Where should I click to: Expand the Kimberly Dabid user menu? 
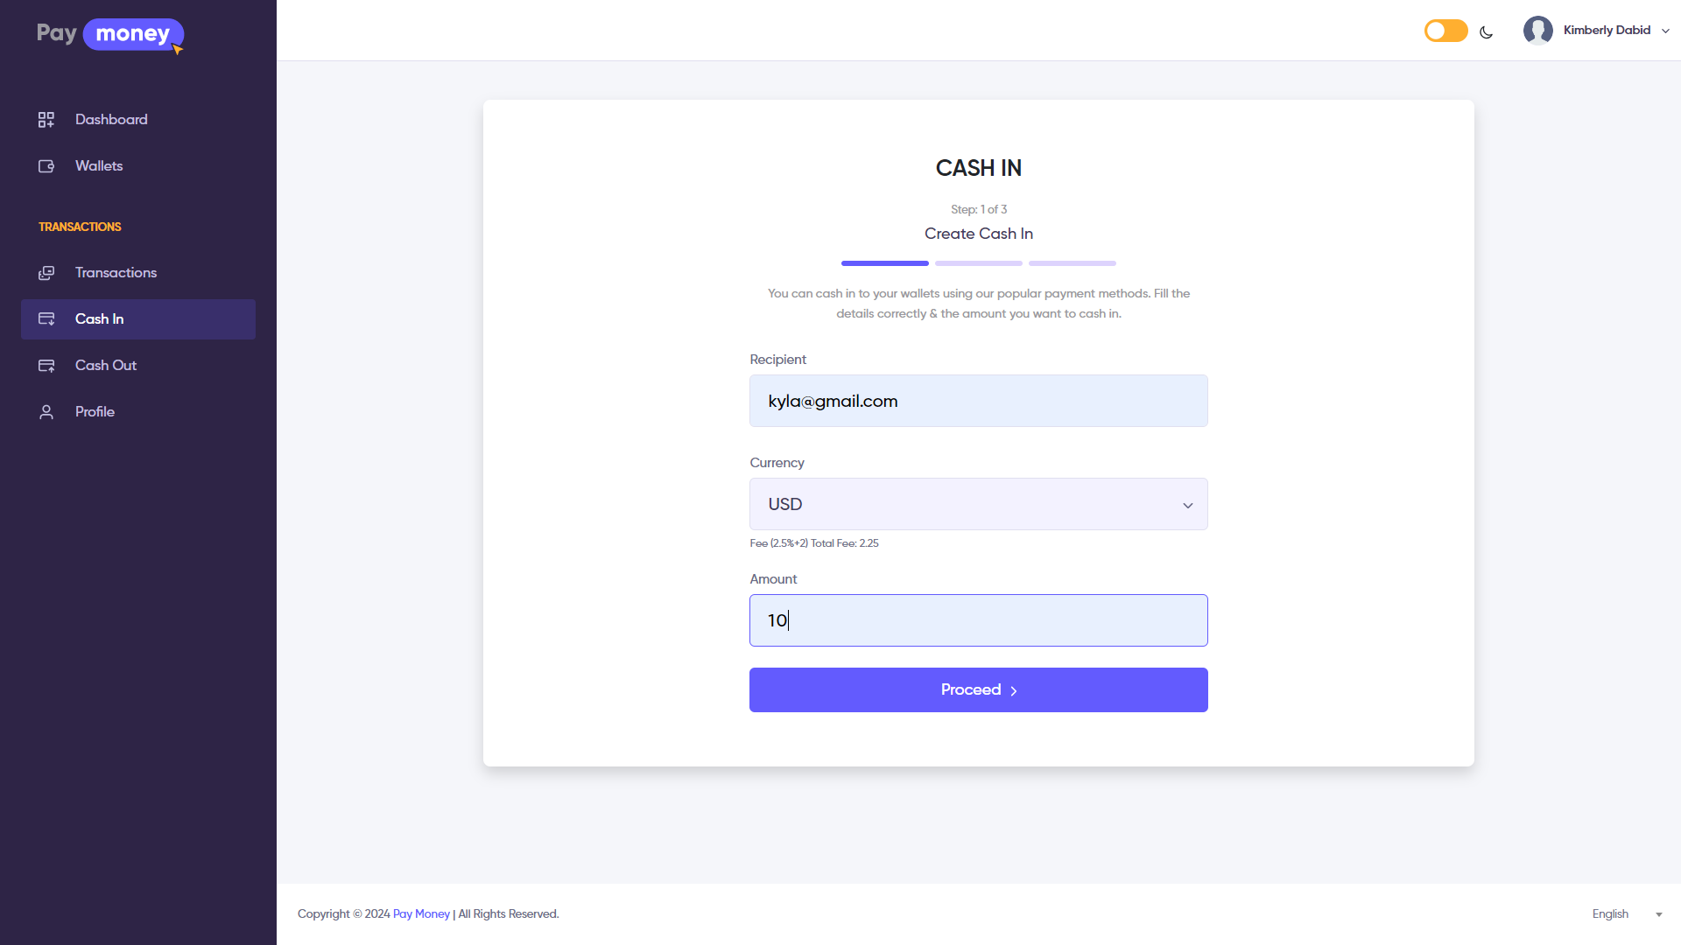1664,31
